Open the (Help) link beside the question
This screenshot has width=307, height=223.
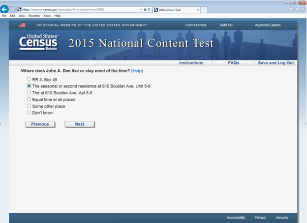(137, 71)
